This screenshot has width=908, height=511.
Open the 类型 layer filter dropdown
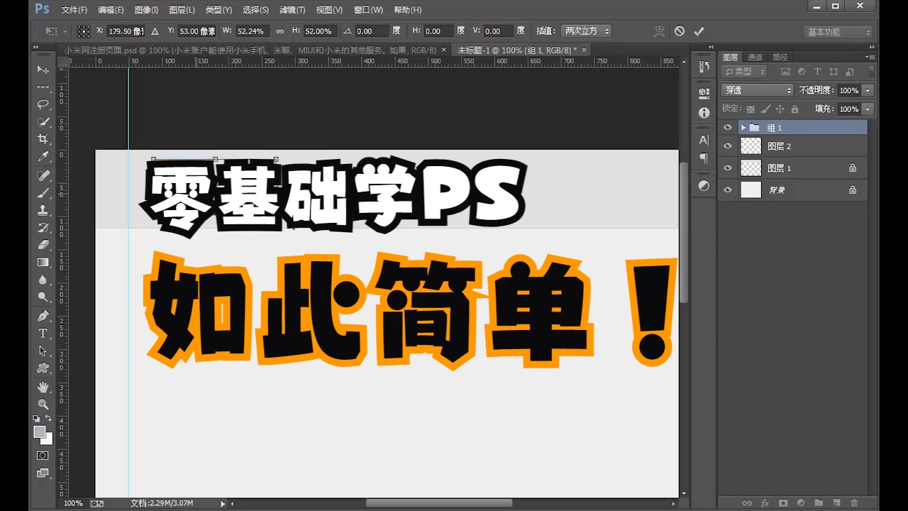(x=745, y=72)
